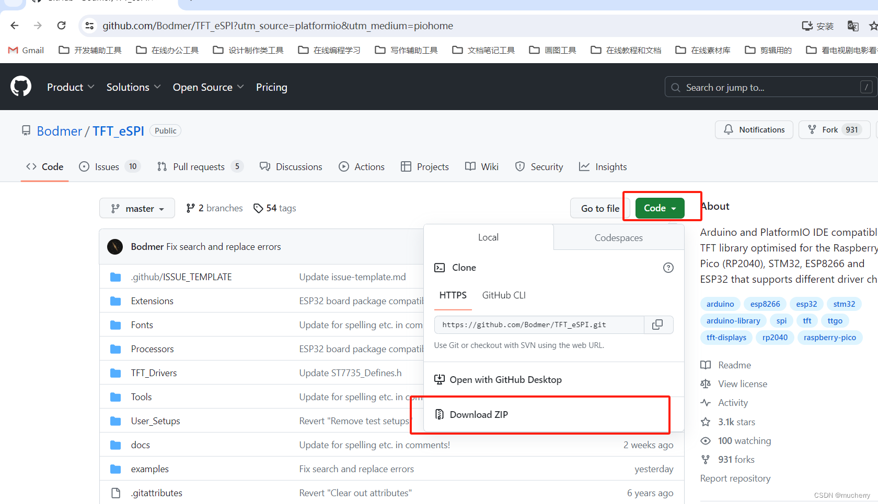Click the raspberry-pico topic tag
This screenshot has width=878, height=504.
tap(830, 338)
